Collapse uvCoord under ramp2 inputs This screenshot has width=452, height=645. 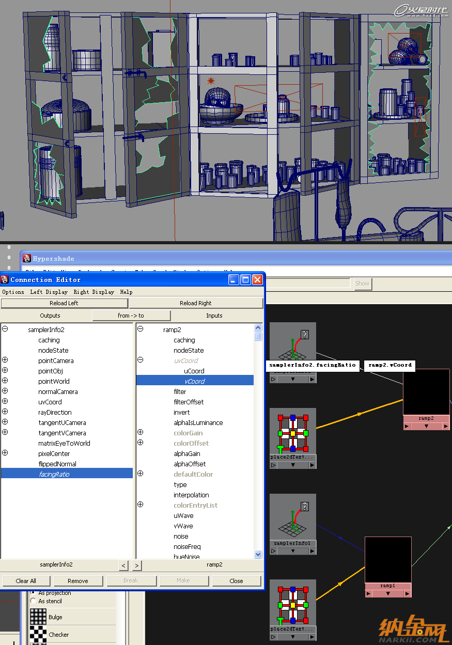(141, 360)
